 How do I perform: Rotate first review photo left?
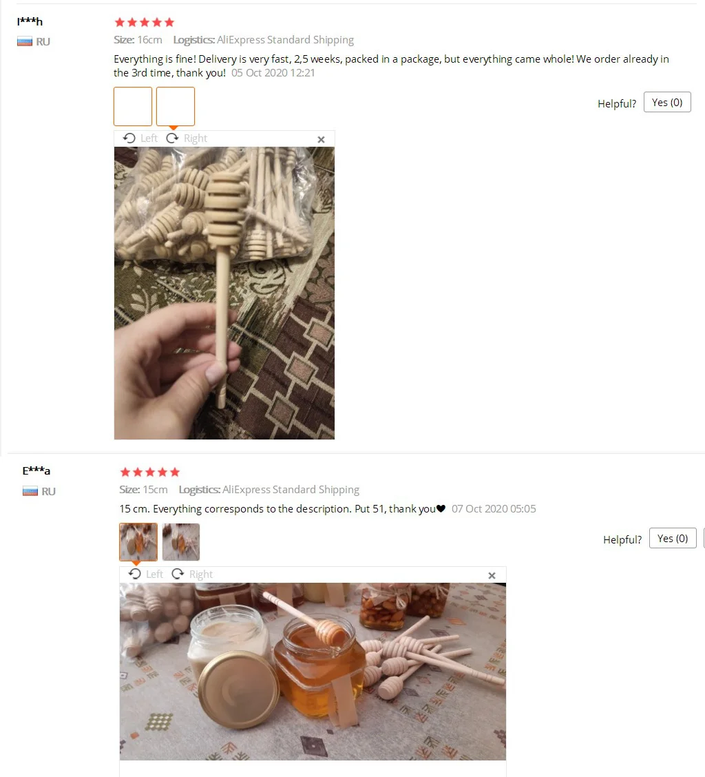point(140,138)
